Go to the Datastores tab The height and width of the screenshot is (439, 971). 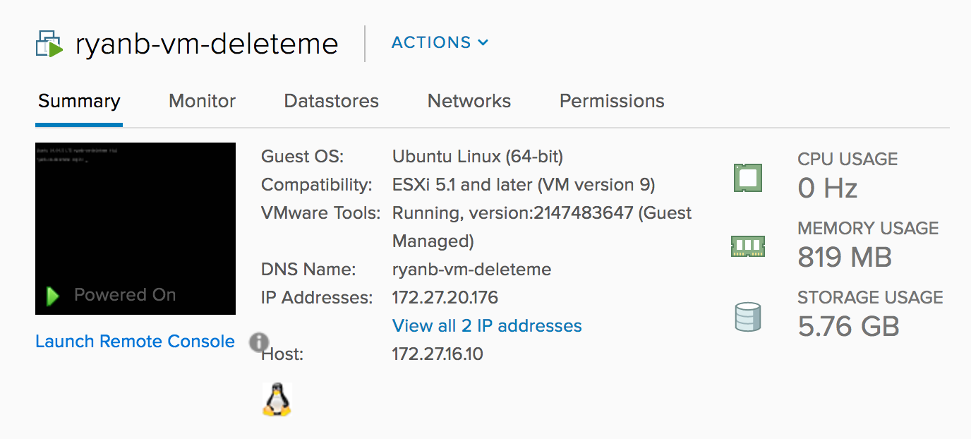pos(331,102)
